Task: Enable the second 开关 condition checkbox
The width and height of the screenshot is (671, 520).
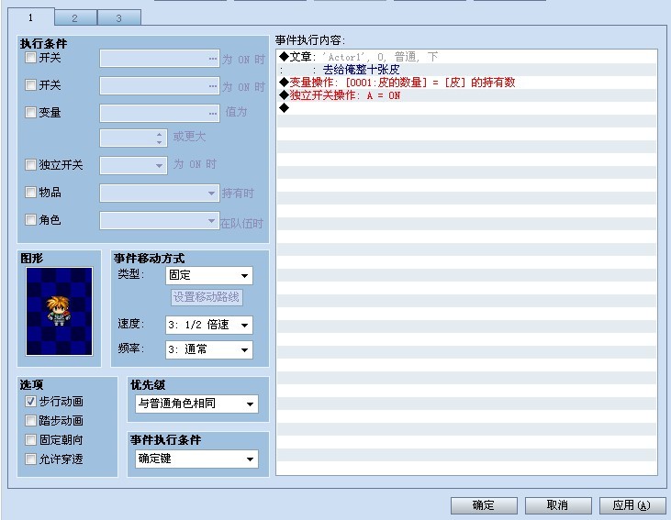Action: click(30, 84)
